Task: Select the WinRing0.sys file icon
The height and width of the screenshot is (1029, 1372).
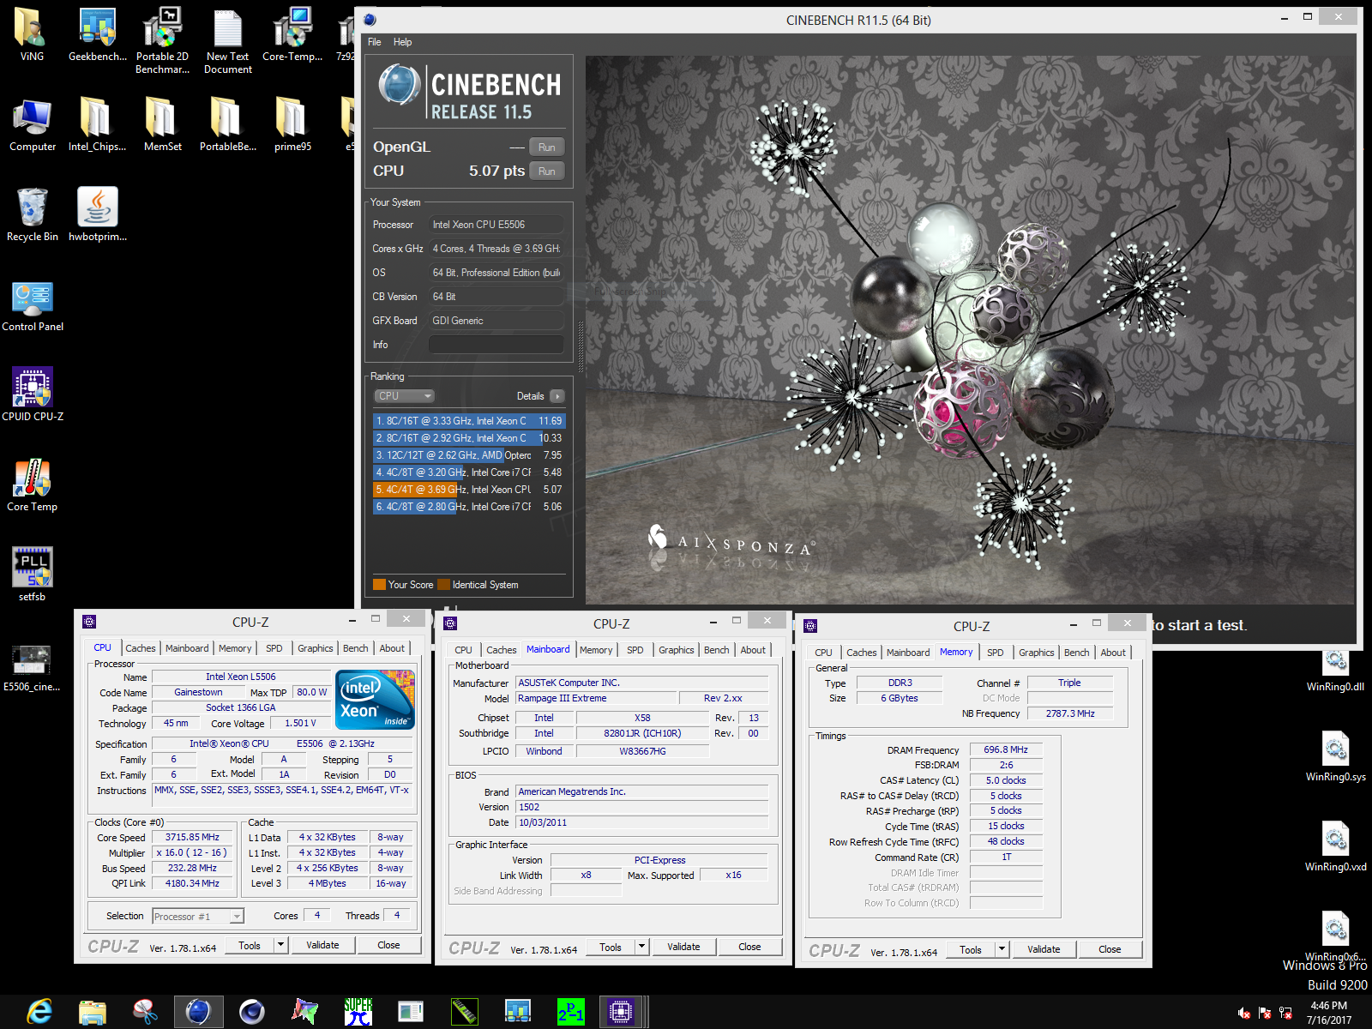Action: (1336, 755)
